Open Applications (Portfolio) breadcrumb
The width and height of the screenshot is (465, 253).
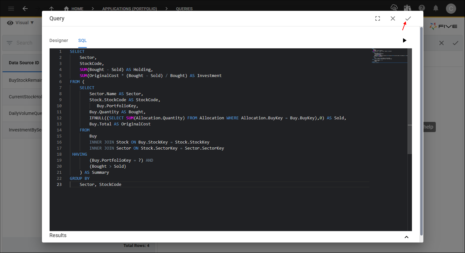[129, 9]
